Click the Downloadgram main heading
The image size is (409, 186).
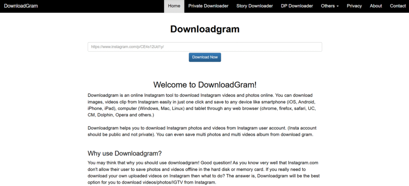pyautogui.click(x=205, y=29)
